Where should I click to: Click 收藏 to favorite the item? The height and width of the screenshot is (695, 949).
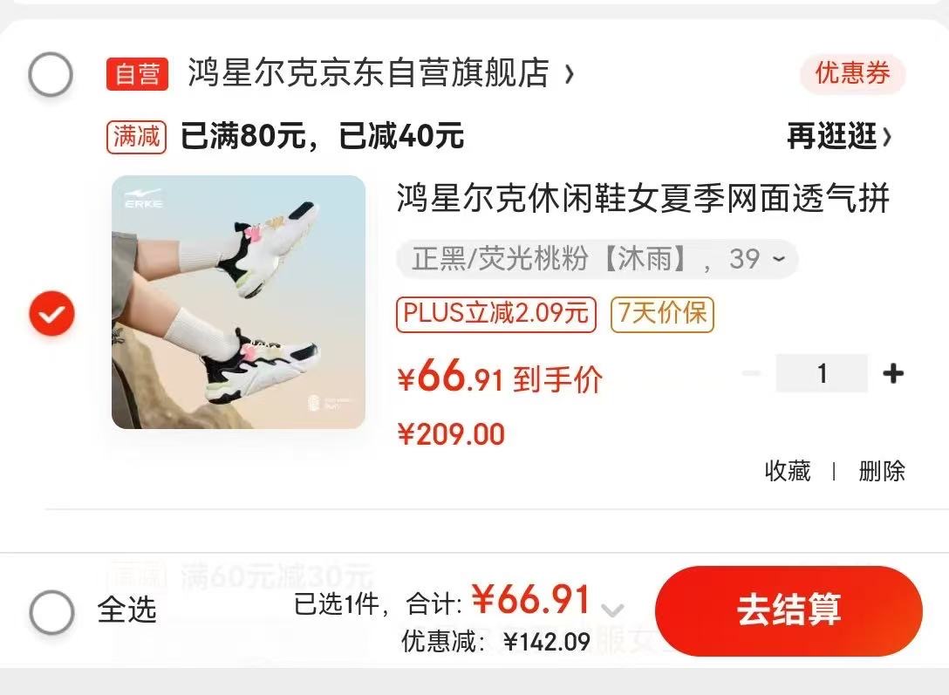[x=788, y=471]
